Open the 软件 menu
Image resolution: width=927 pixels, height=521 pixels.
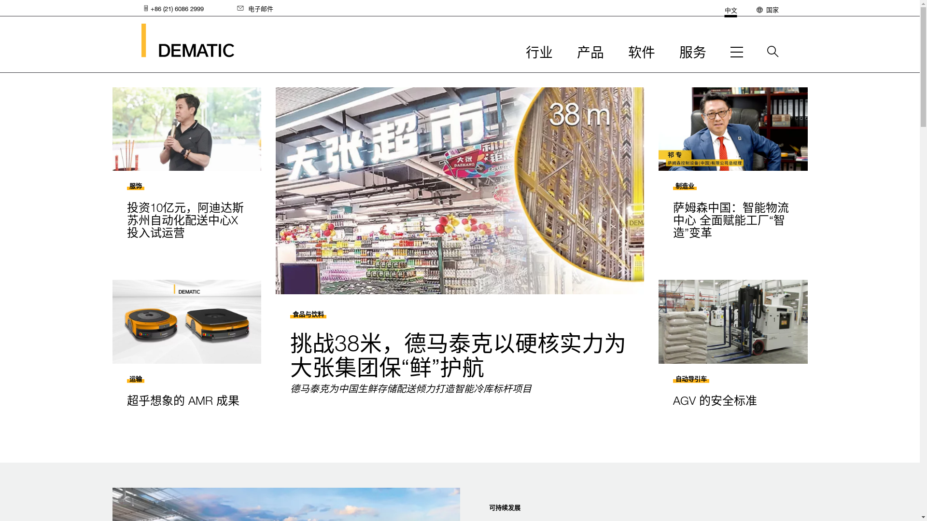[641, 52]
